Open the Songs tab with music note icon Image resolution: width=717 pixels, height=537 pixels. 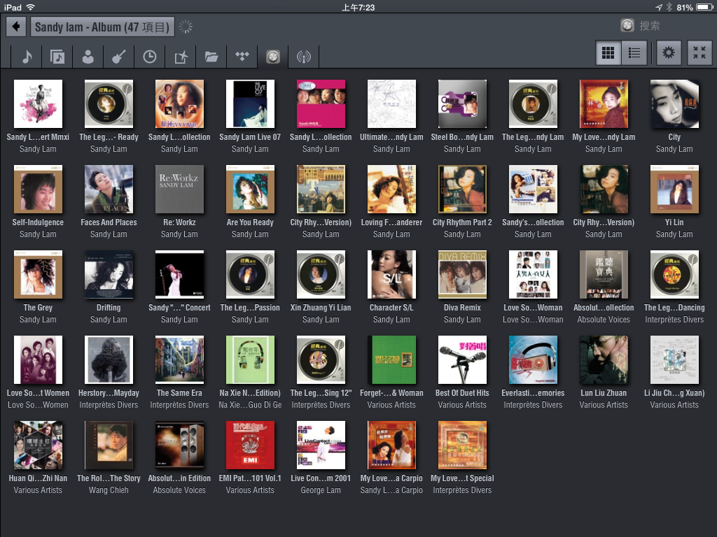(x=27, y=57)
